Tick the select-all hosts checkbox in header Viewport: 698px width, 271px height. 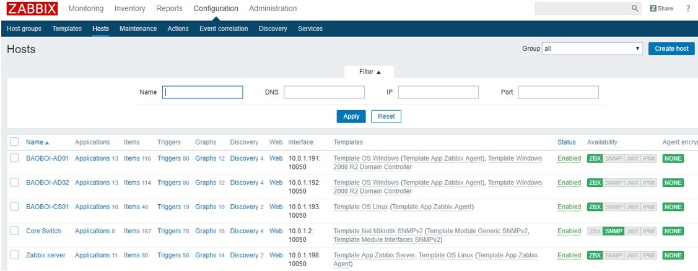tap(14, 142)
